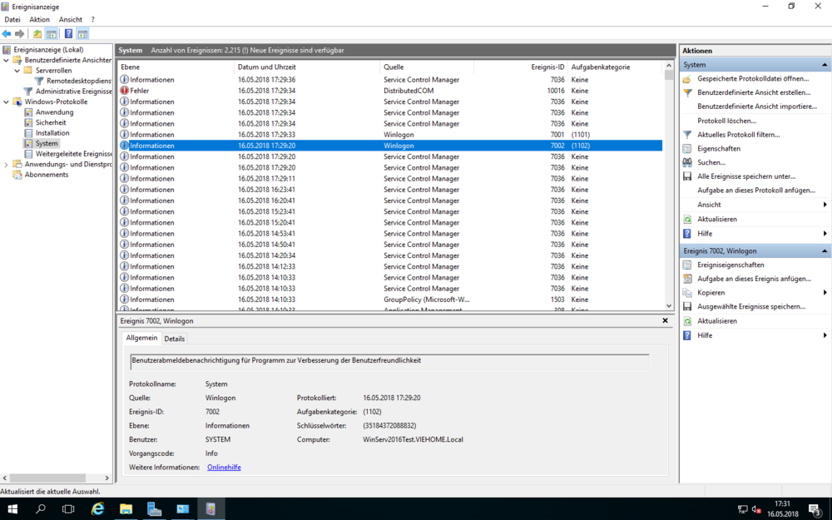Collapse the System section in the Aktionen pane

point(823,64)
